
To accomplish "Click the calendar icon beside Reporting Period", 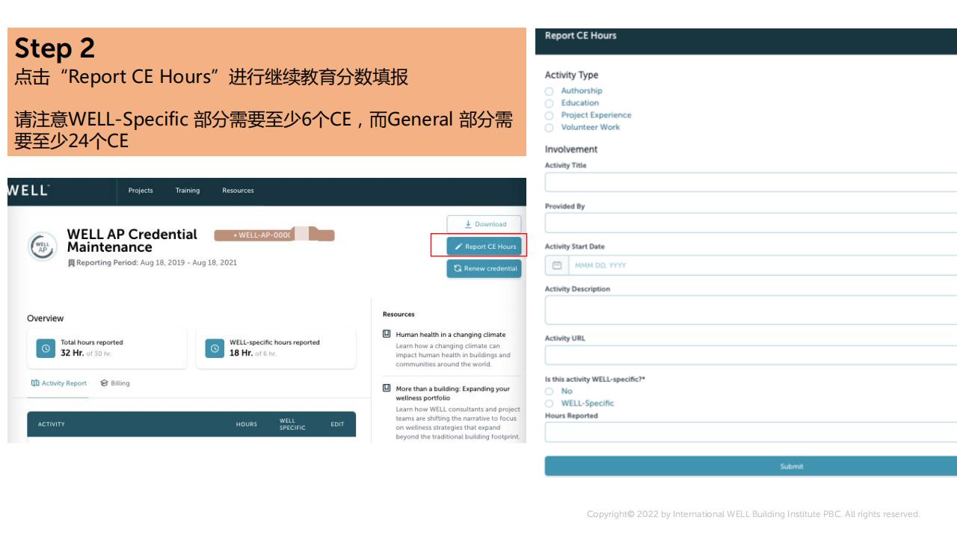I will point(71,263).
